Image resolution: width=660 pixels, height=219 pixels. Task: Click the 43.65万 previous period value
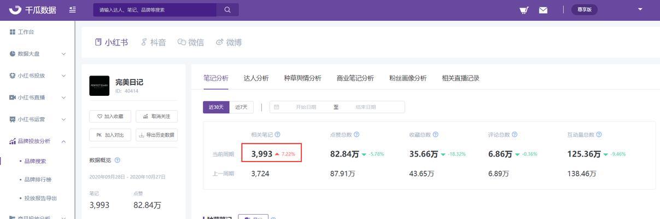pyautogui.click(x=422, y=174)
